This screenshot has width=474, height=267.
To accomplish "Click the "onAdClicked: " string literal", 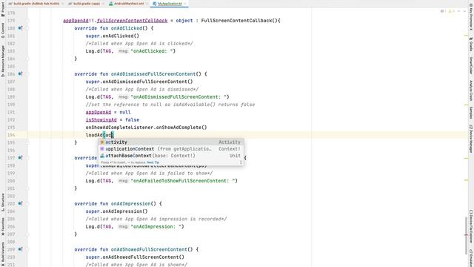I will pos(153,51).
